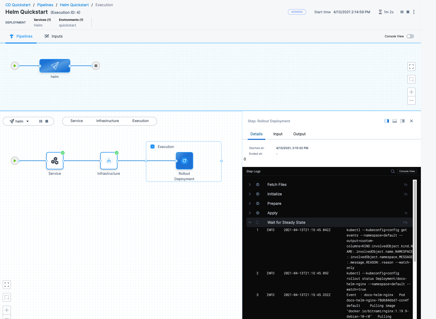Click the RUNNING status badge
Image resolution: width=436 pixels, height=319 pixels.
(x=297, y=12)
